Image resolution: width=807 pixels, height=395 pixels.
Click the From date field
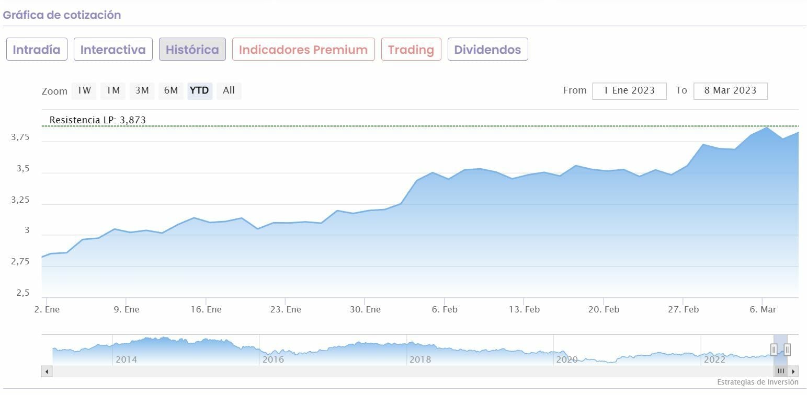coord(629,90)
